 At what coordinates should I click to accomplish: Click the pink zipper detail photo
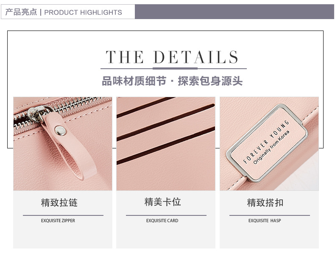point(63,144)
